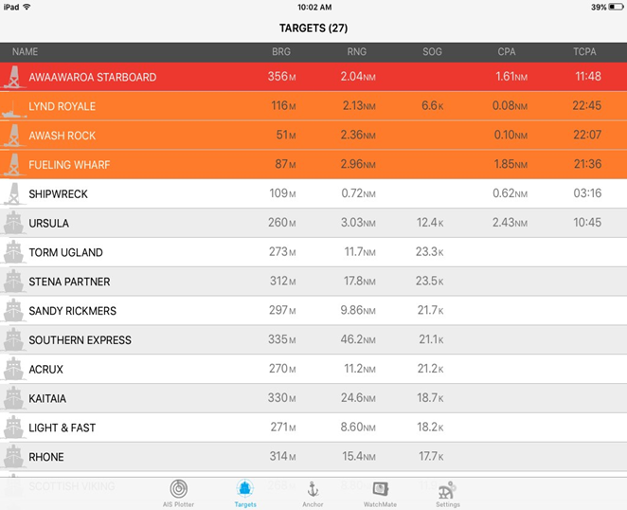The image size is (627, 510).
Task: Click the marker icon beside SHIPWRECK
Action: click(x=14, y=193)
